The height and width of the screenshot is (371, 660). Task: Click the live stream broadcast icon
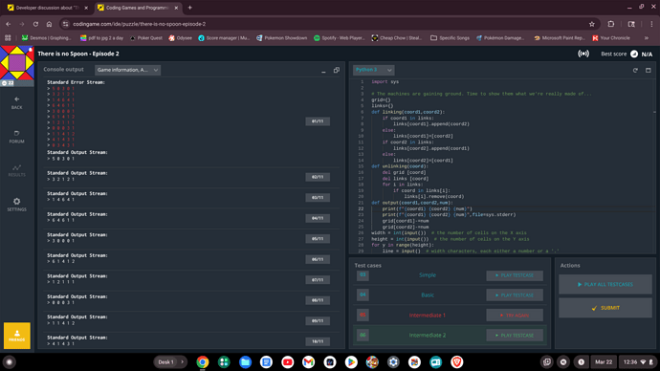pos(583,54)
